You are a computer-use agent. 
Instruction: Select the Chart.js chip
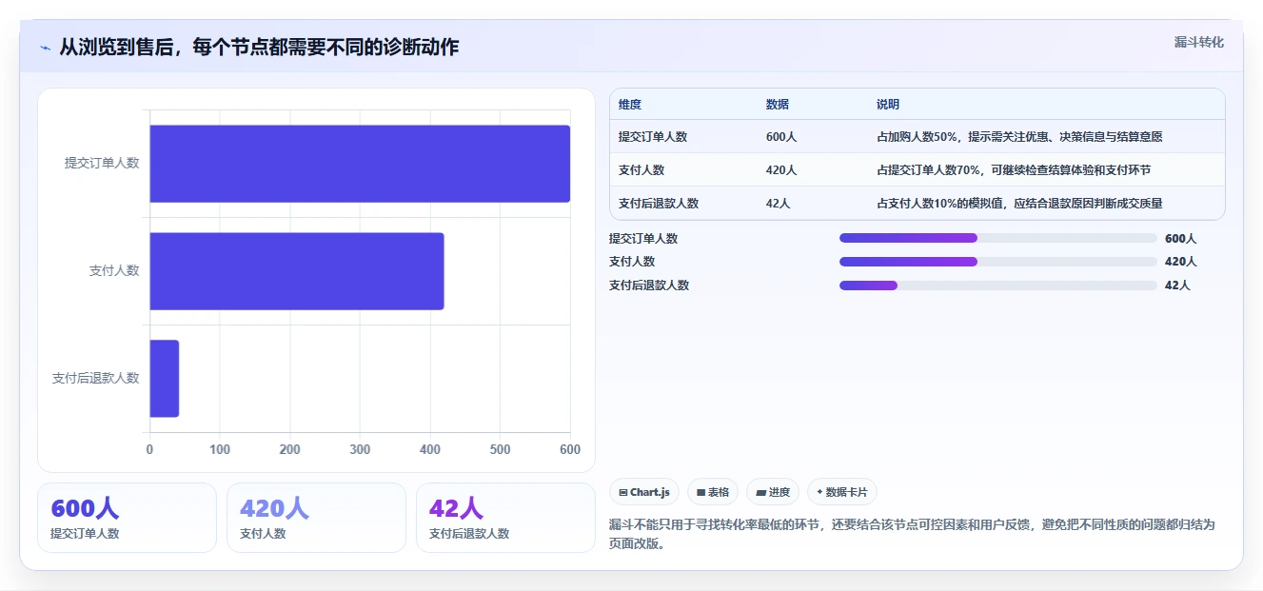(644, 492)
